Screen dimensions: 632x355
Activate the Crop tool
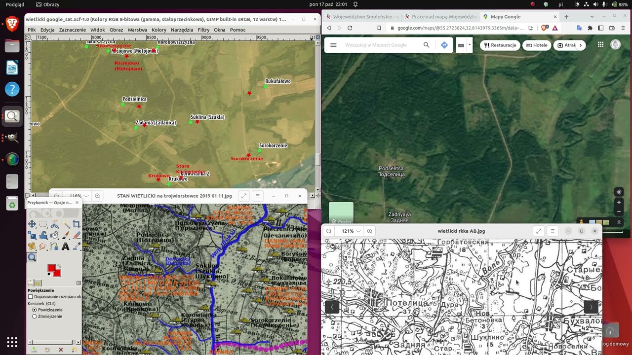(77, 224)
